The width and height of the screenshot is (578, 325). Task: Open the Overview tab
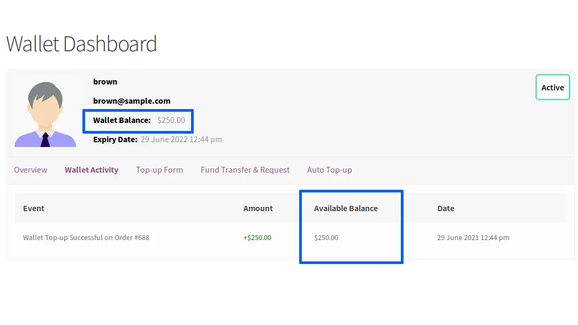31,170
